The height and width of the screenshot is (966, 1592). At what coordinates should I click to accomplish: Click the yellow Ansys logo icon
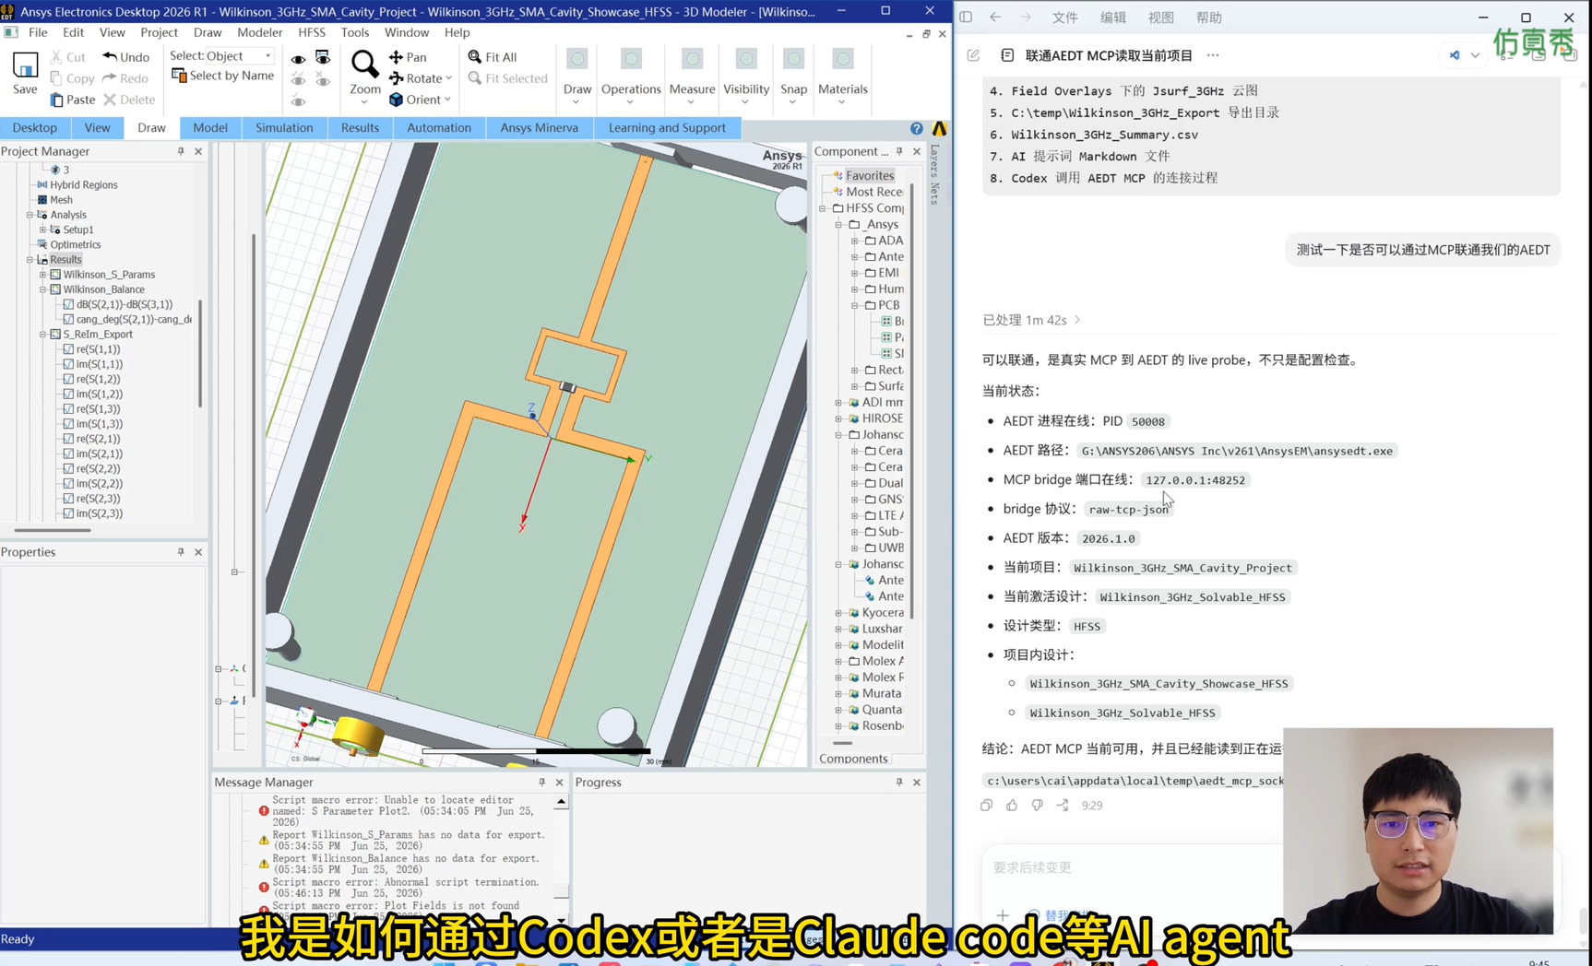tap(939, 128)
